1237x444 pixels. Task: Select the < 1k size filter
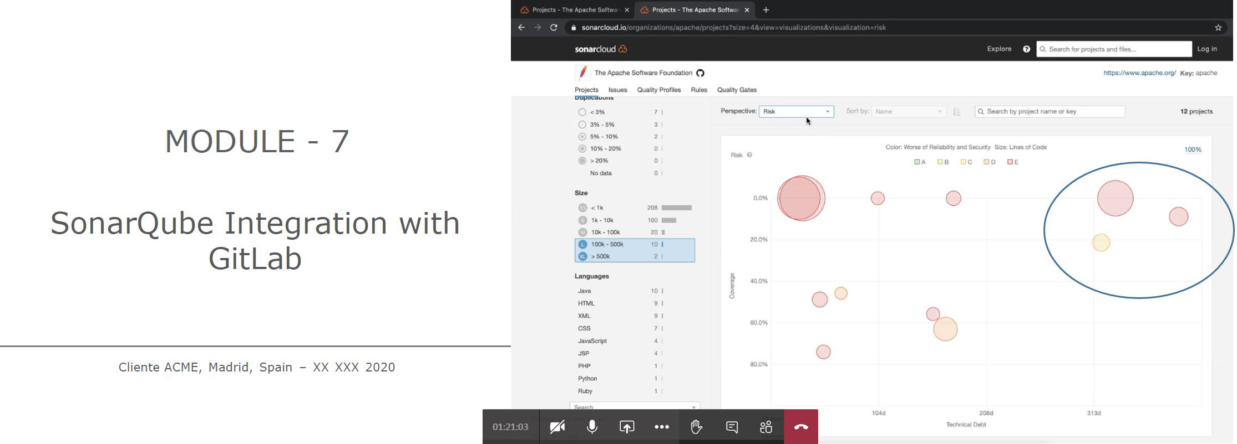635,208
